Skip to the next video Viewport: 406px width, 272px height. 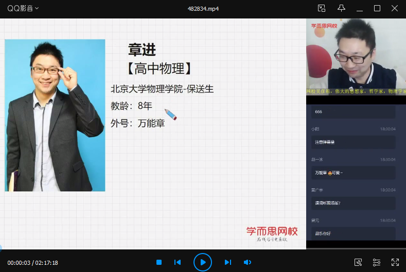click(x=227, y=262)
